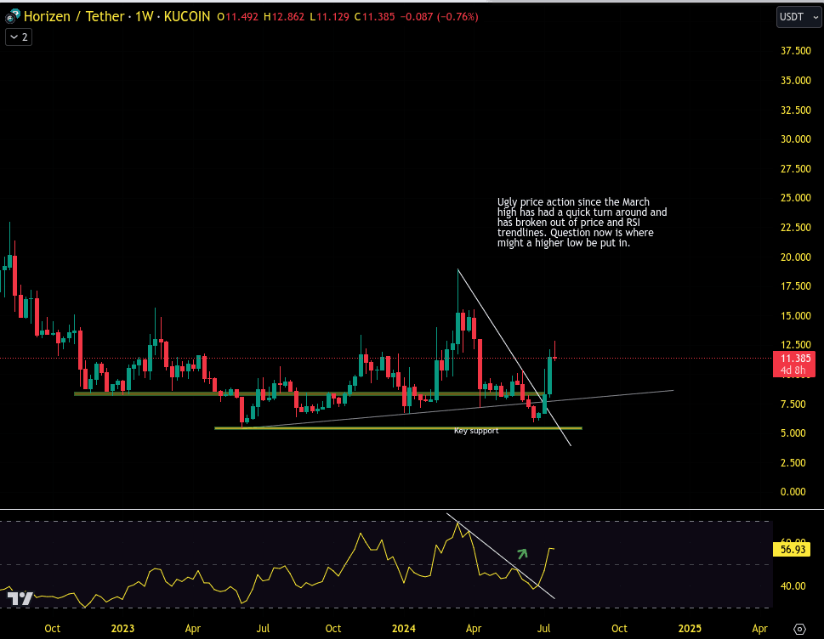Open chart settings gear icon

point(799,629)
